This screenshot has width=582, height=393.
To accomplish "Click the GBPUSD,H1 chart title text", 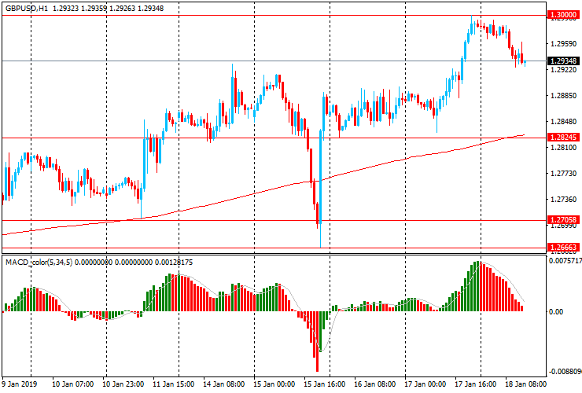I will (27, 8).
